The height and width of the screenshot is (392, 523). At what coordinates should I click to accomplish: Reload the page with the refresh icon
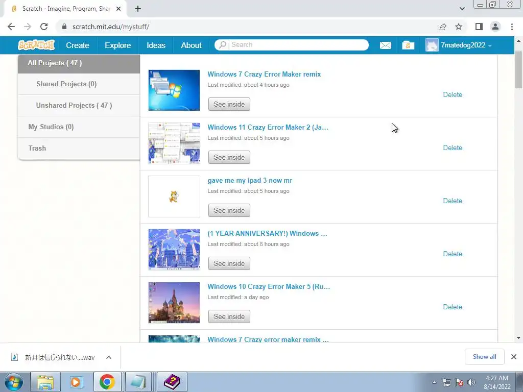[x=44, y=27]
